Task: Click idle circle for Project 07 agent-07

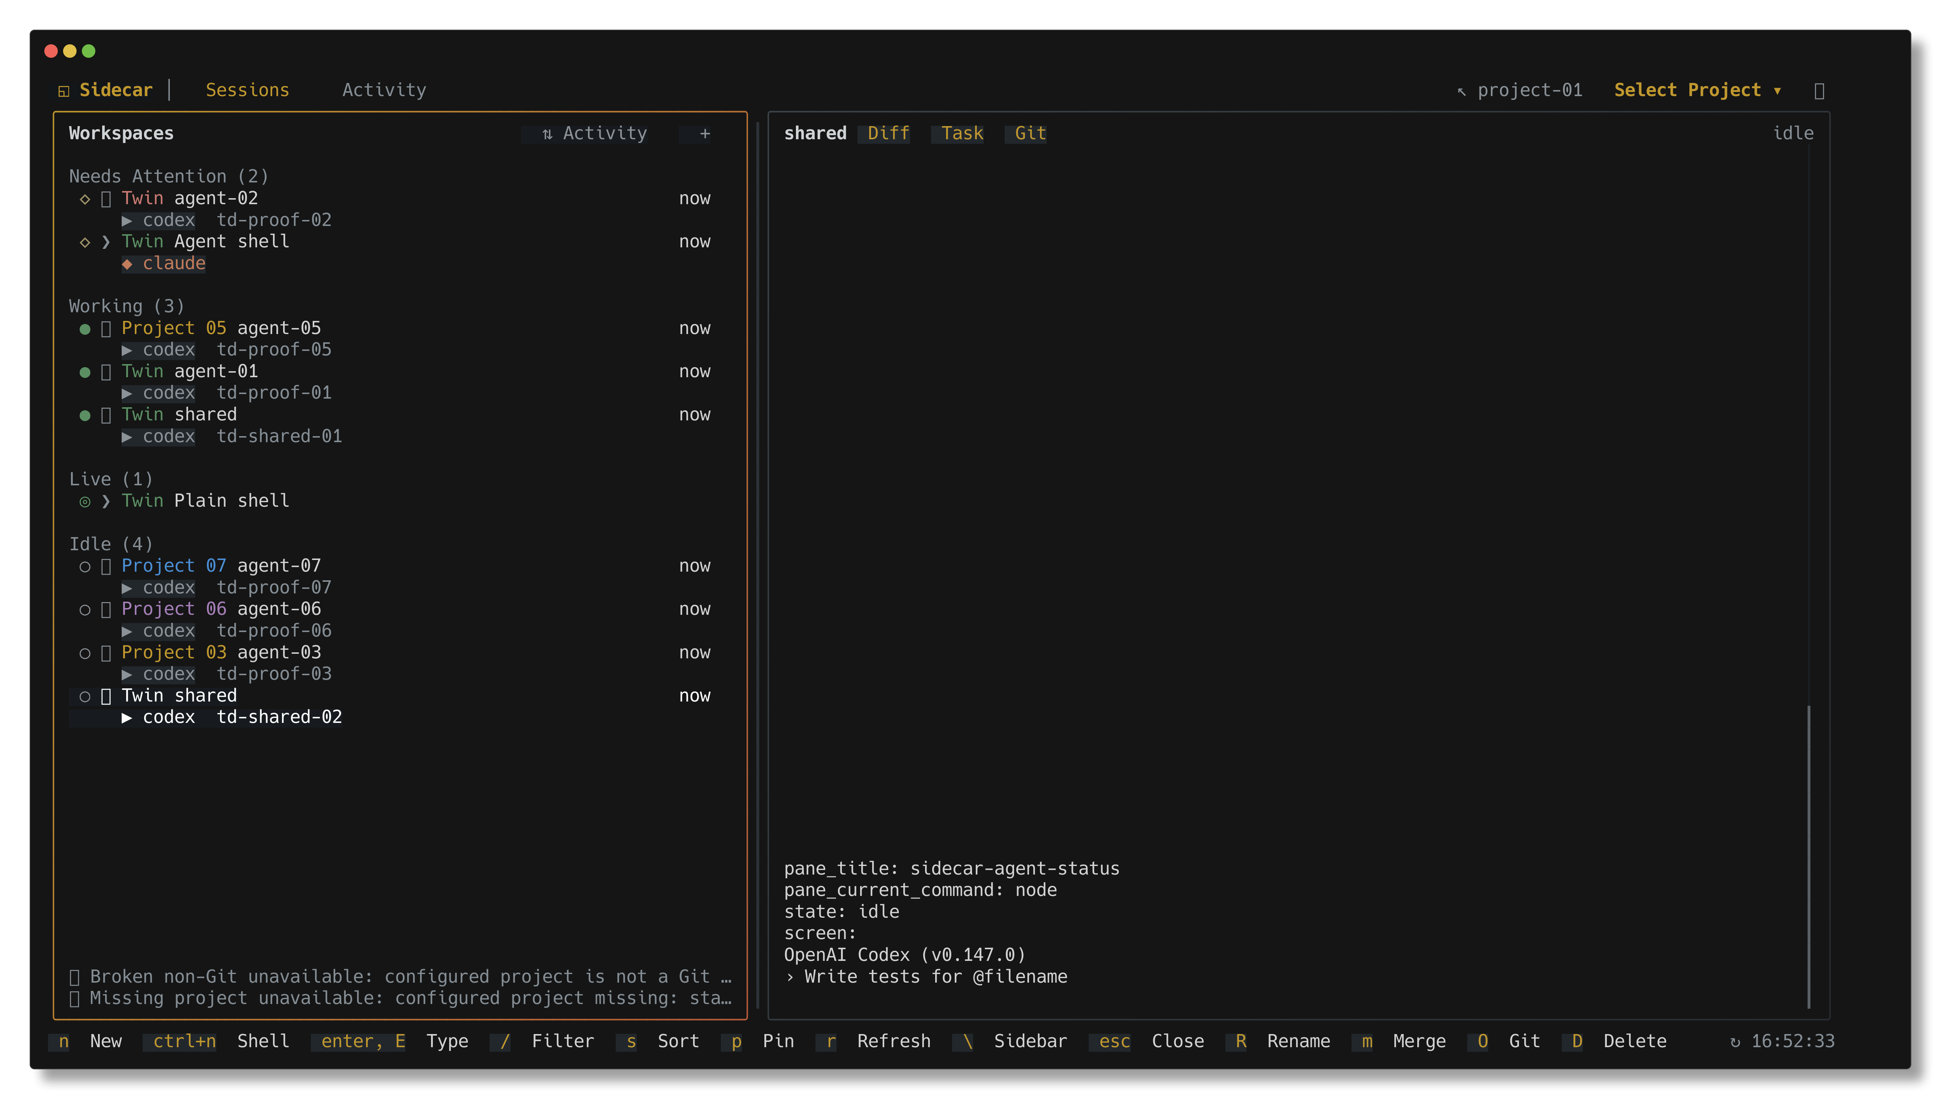Action: click(x=85, y=567)
